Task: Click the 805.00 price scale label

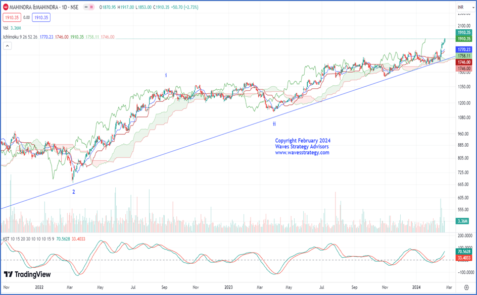Action: pyautogui.click(x=463, y=158)
